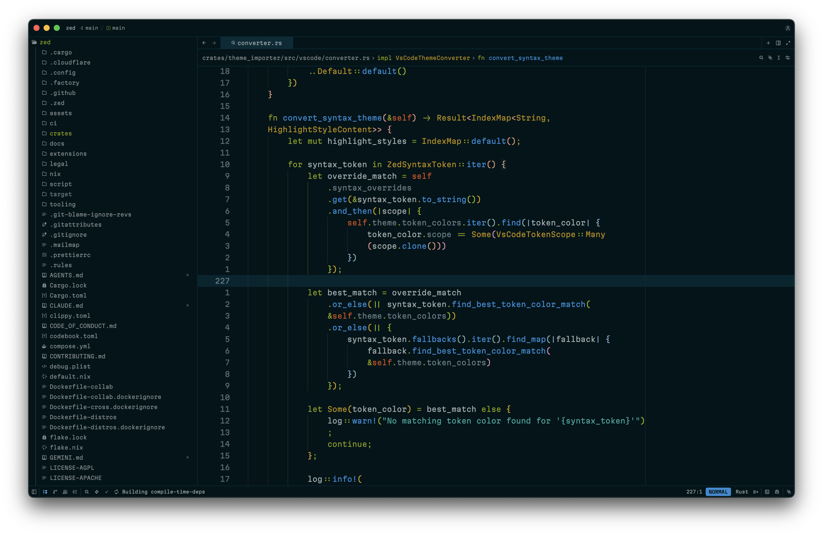
Task: Click the inline assist sparkle icon in toolbar
Action: [770, 58]
